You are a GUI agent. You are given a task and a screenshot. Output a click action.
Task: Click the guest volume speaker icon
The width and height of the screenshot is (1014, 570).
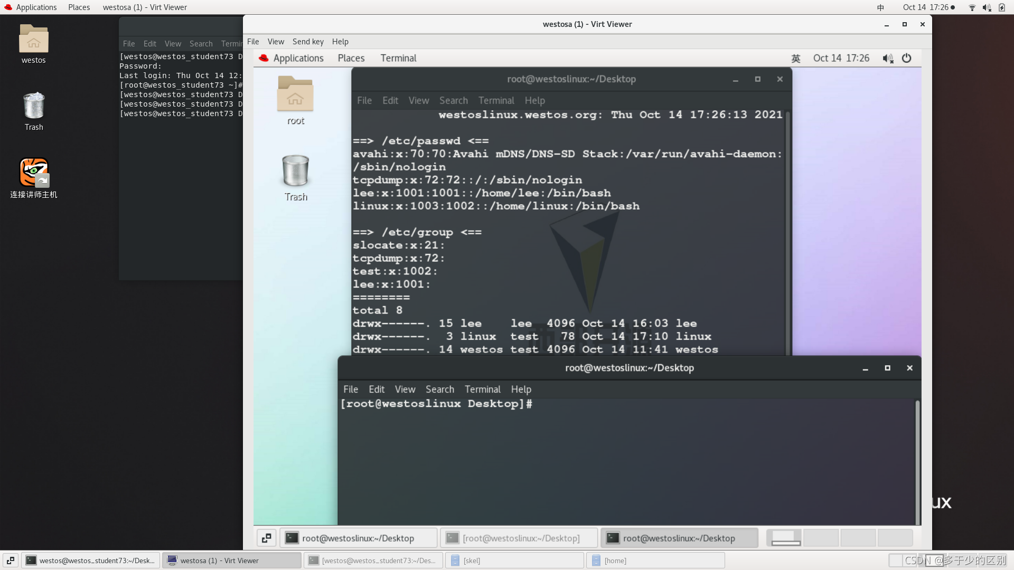(x=887, y=58)
